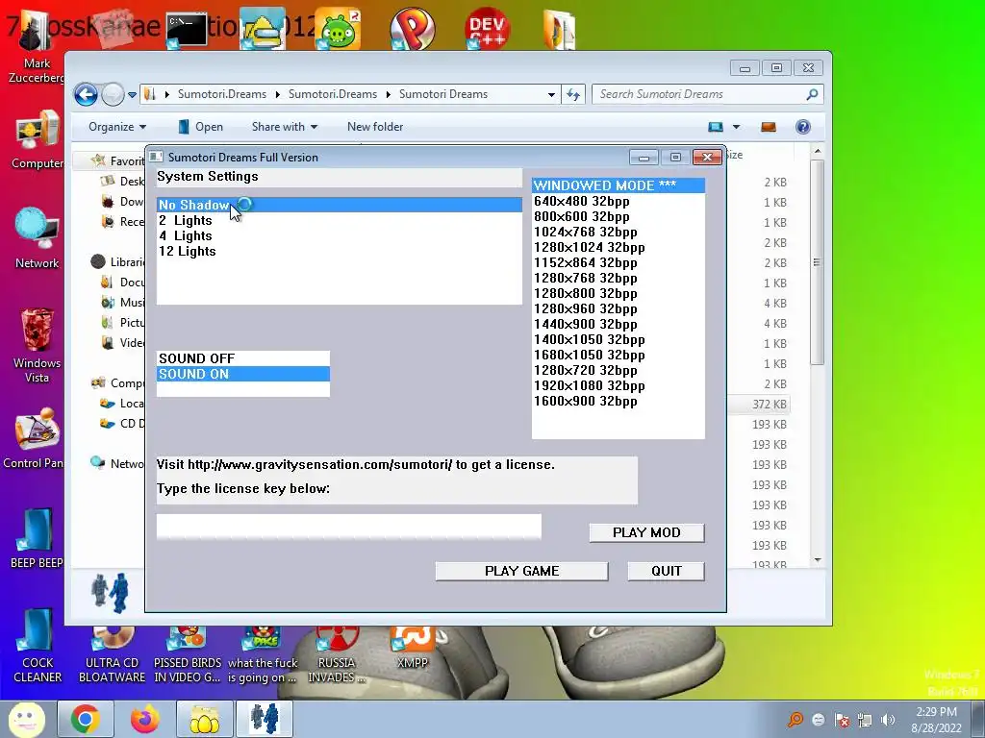
Task: Expand the address bar history dropdown
Action: pos(551,95)
